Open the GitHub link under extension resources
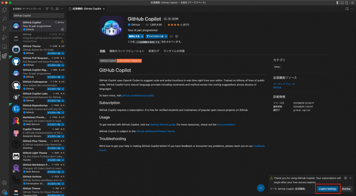This screenshot has height=196, width=356. click(277, 88)
